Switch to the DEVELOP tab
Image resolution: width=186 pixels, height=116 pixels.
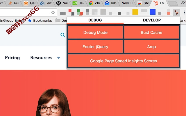(152, 20)
